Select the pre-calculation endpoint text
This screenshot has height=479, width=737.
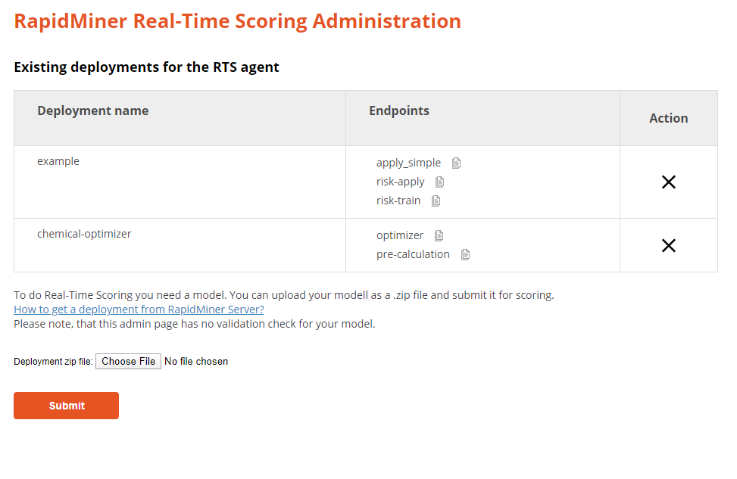[413, 254]
